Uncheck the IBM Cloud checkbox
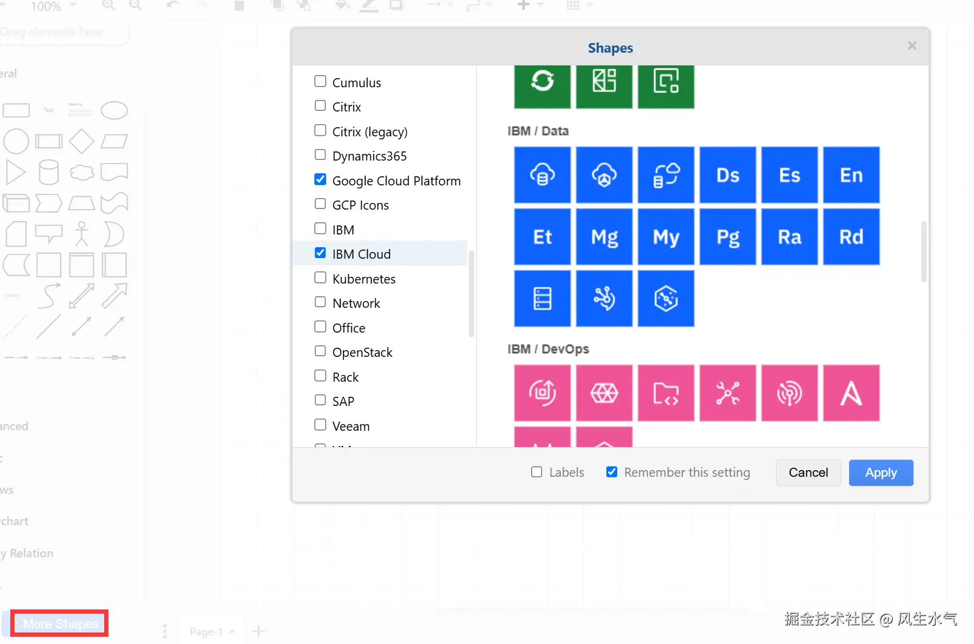The width and height of the screenshot is (974, 644). tap(320, 253)
